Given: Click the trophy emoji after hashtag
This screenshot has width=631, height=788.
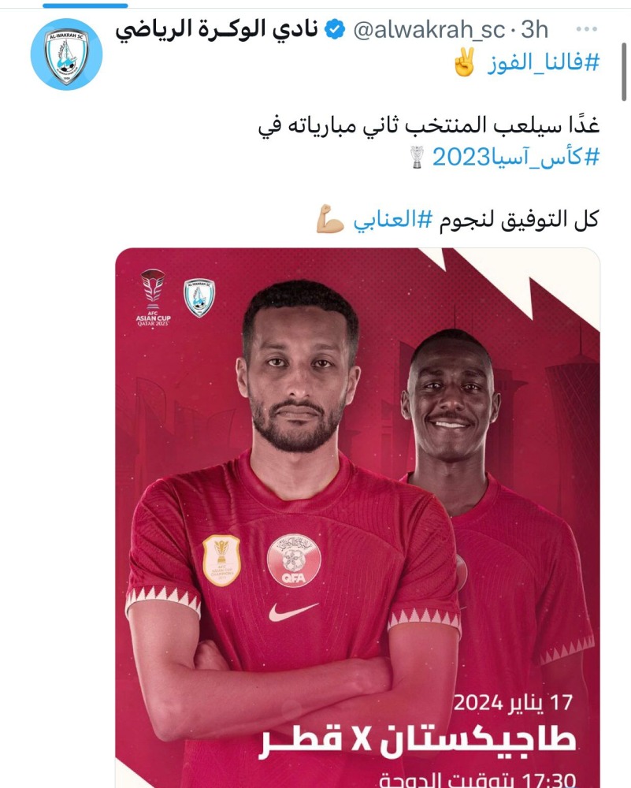Looking at the screenshot, I should tap(417, 158).
